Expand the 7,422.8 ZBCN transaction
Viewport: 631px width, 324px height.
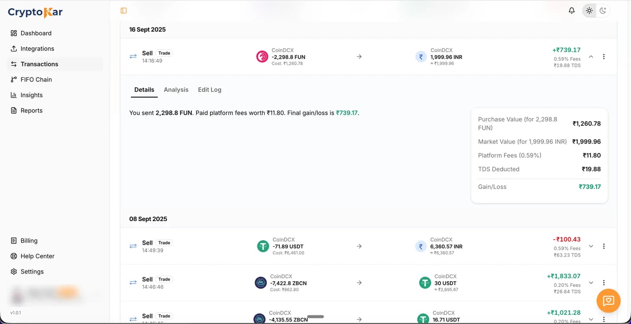591,283
